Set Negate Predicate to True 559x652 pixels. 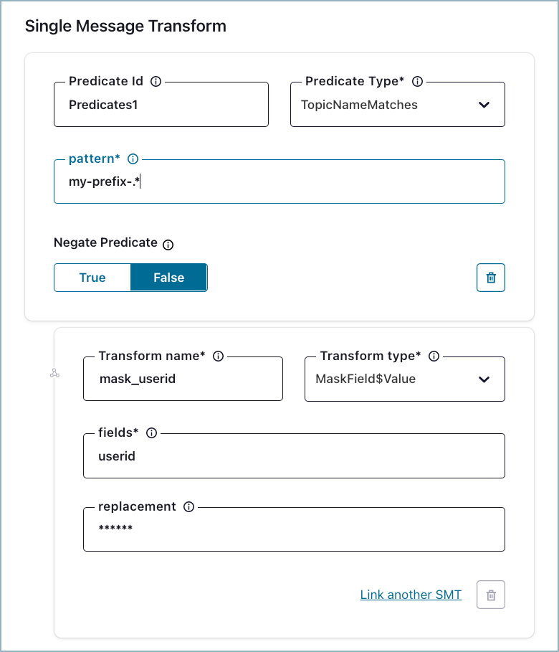click(x=92, y=278)
